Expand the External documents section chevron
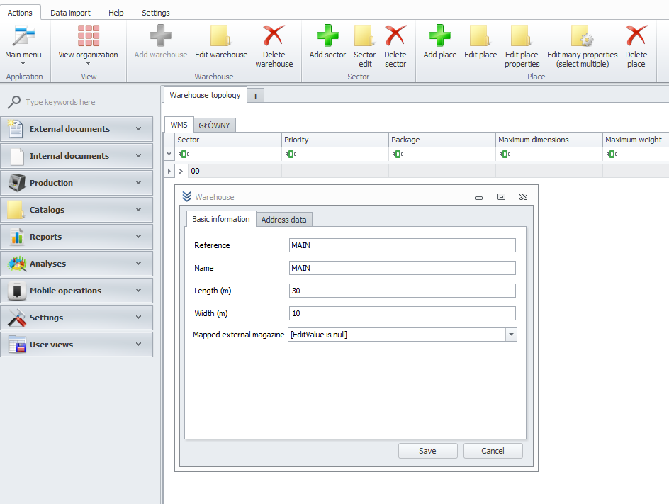669x504 pixels. pyautogui.click(x=138, y=128)
